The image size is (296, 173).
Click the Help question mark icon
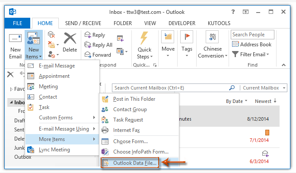pyautogui.click(x=233, y=12)
